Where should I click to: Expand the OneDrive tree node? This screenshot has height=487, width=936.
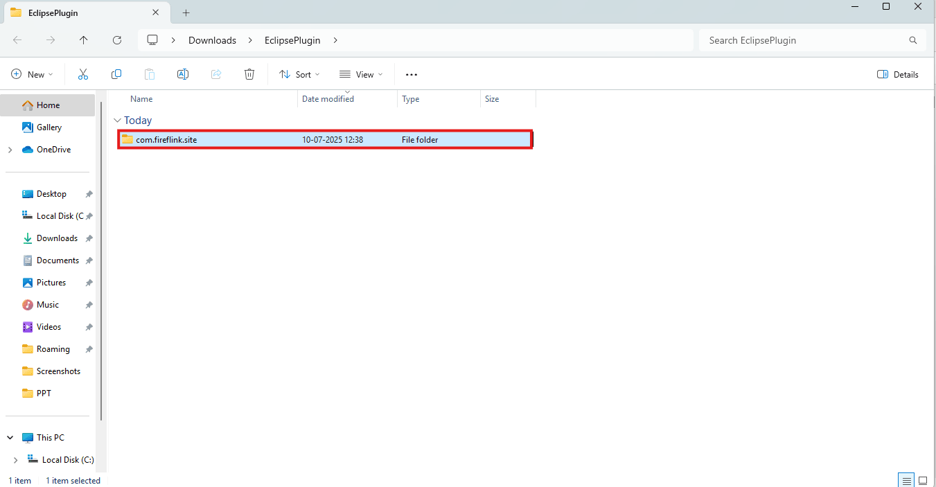coord(10,150)
